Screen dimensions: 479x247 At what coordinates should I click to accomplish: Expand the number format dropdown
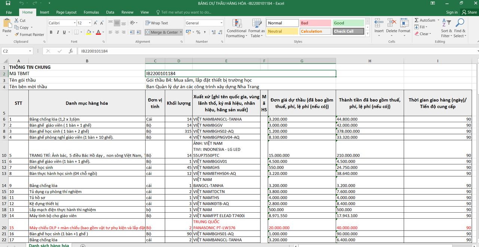point(221,23)
